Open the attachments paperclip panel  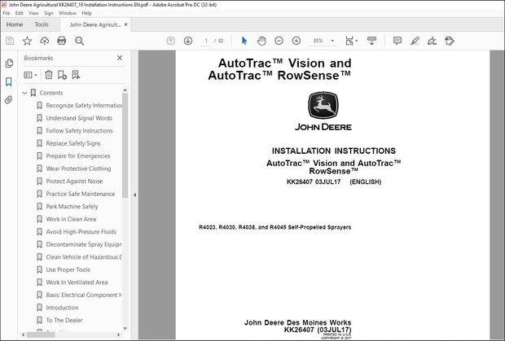click(x=9, y=100)
